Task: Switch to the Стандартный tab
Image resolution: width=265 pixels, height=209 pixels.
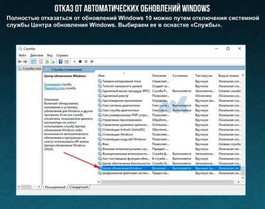Action: coord(78,187)
